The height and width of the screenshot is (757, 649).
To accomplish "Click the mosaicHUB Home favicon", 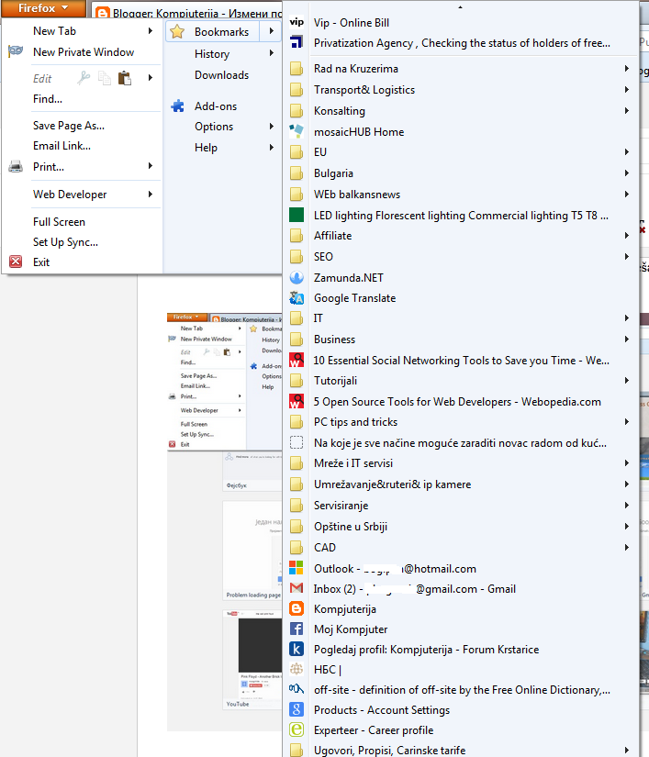I will pyautogui.click(x=297, y=131).
